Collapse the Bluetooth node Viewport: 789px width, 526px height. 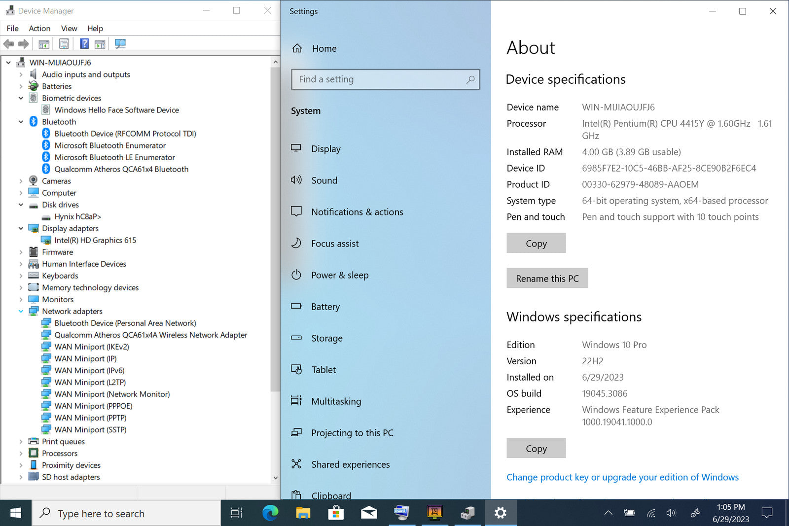tap(21, 122)
